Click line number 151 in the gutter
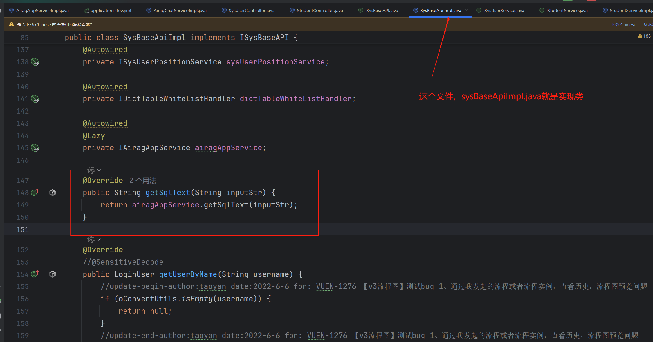Screen dimensions: 653x342 (22, 229)
